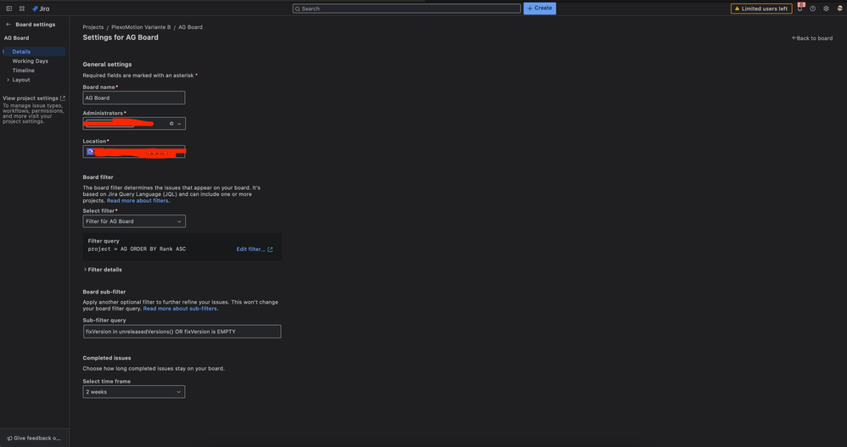Click Limited users left button
This screenshot has height=447, width=847.
click(761, 8)
